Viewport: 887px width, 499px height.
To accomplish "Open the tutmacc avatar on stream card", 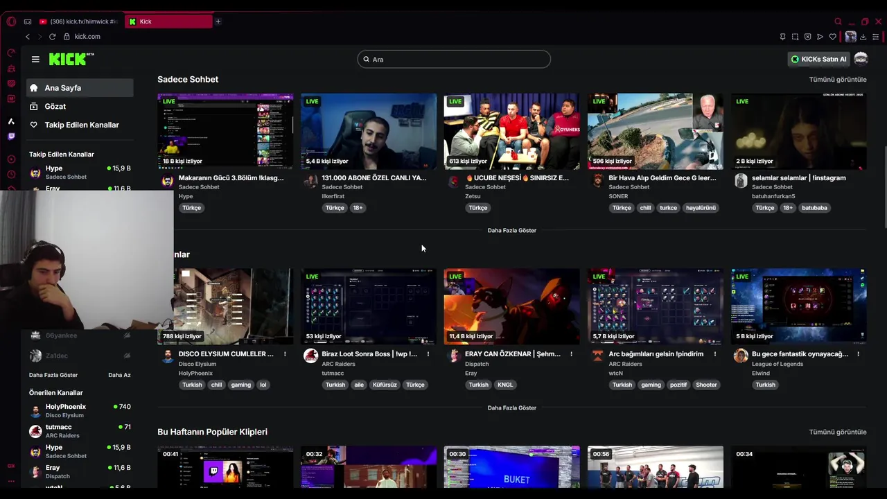I will (x=310, y=356).
